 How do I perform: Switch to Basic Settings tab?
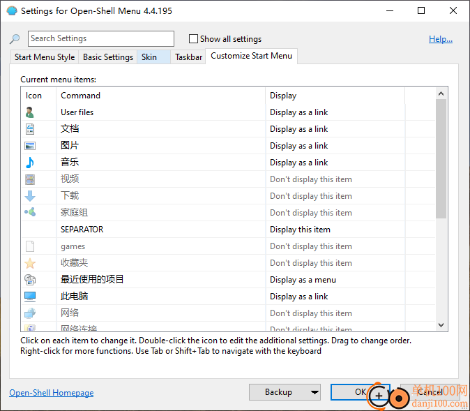108,57
